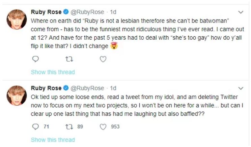
Task: Click verified badge on first tweet
Action: pos(66,12)
